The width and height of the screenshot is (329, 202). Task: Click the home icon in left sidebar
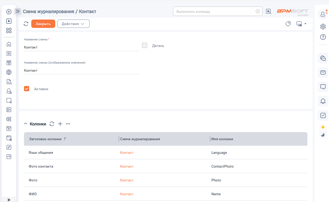tap(9, 44)
